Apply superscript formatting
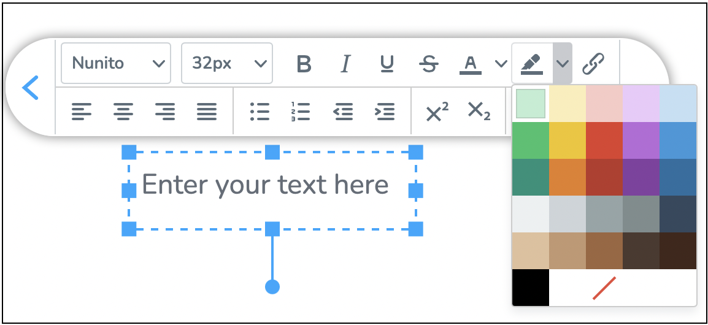 (x=437, y=112)
